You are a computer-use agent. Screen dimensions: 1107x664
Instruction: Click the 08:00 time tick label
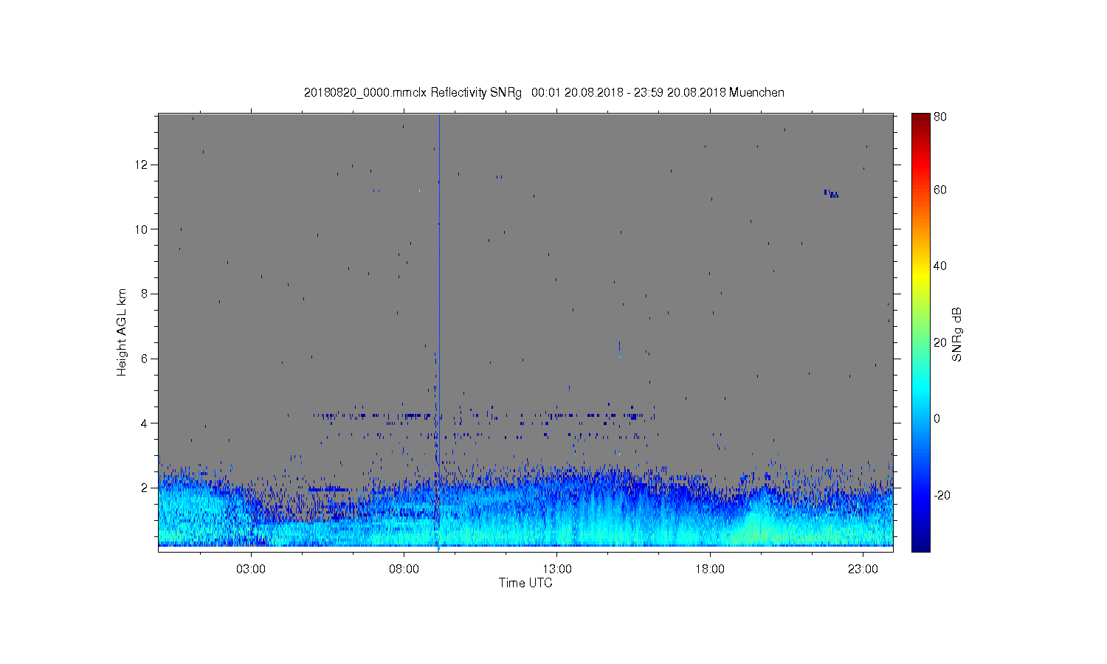[404, 570]
